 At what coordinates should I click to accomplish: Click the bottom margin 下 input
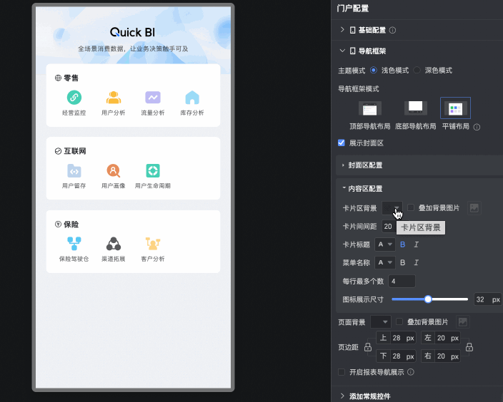[396, 356]
